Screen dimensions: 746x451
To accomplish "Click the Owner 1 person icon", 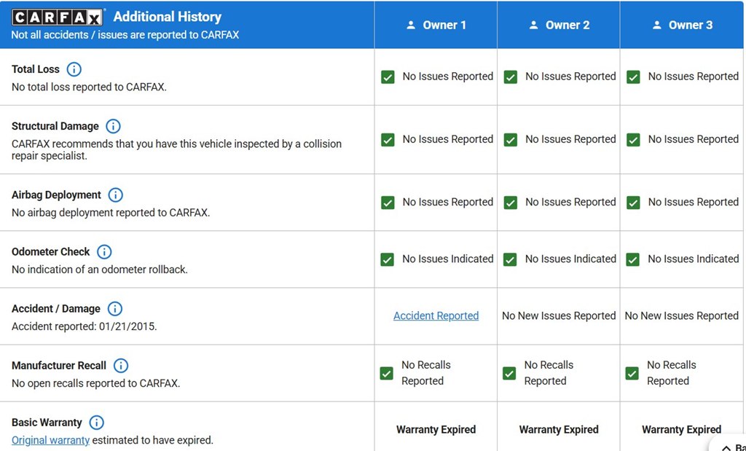I will tap(411, 26).
